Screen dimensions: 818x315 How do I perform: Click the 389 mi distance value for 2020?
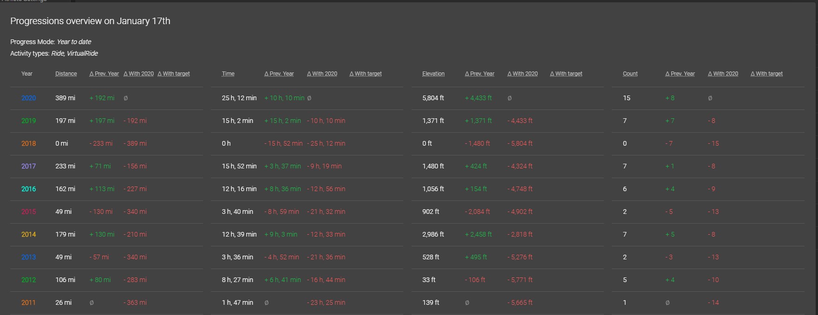click(x=65, y=98)
